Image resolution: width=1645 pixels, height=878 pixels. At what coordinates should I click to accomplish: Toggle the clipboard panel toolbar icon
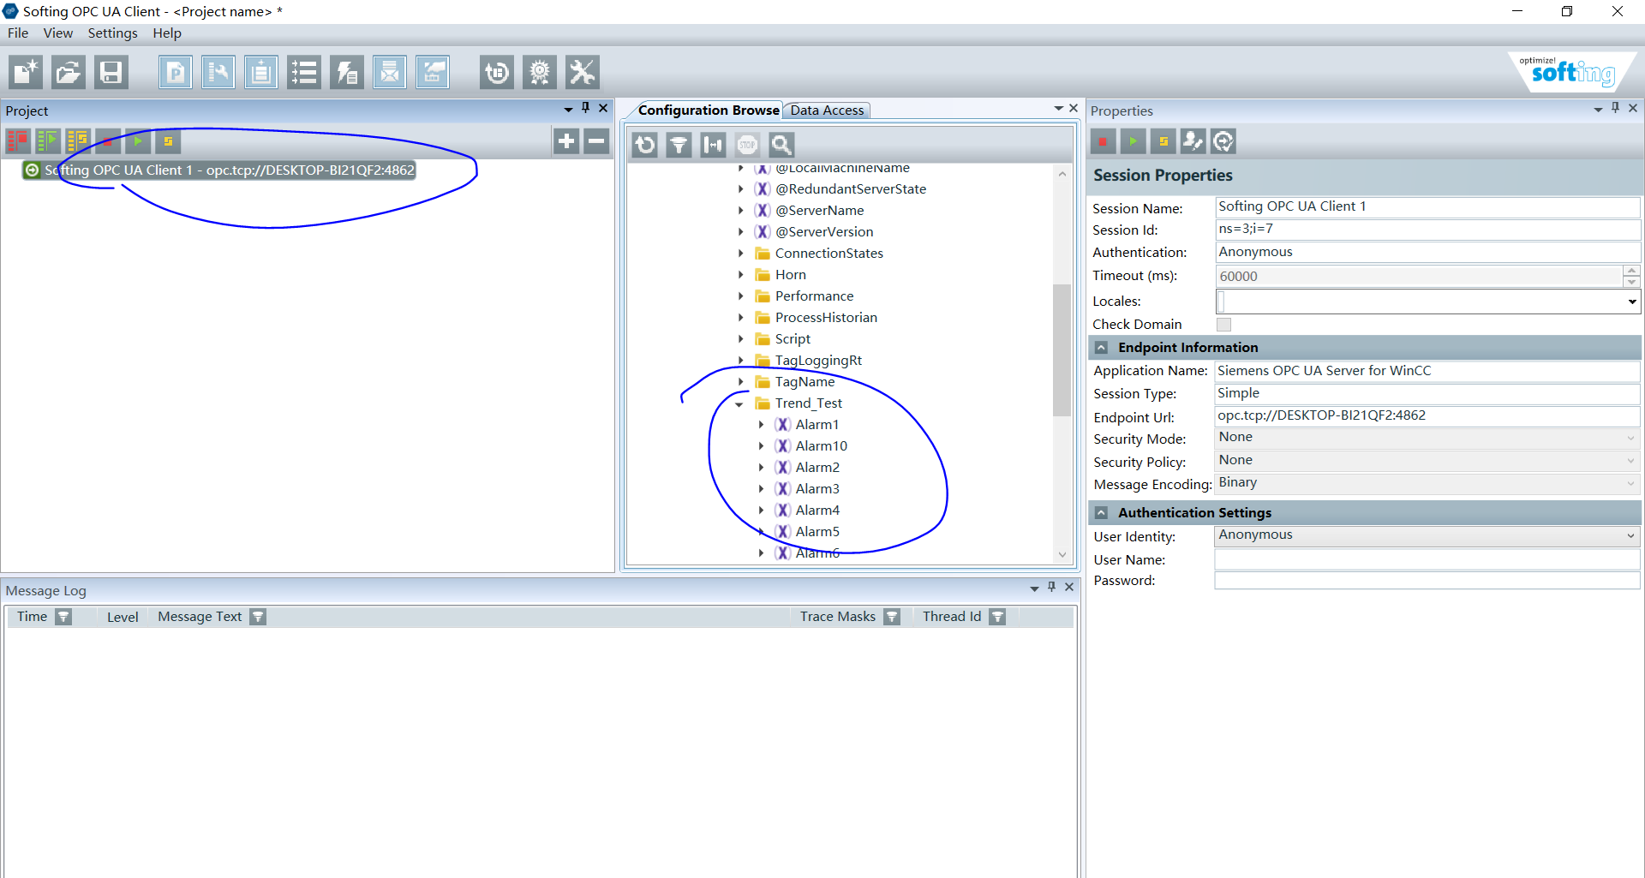pos(261,73)
